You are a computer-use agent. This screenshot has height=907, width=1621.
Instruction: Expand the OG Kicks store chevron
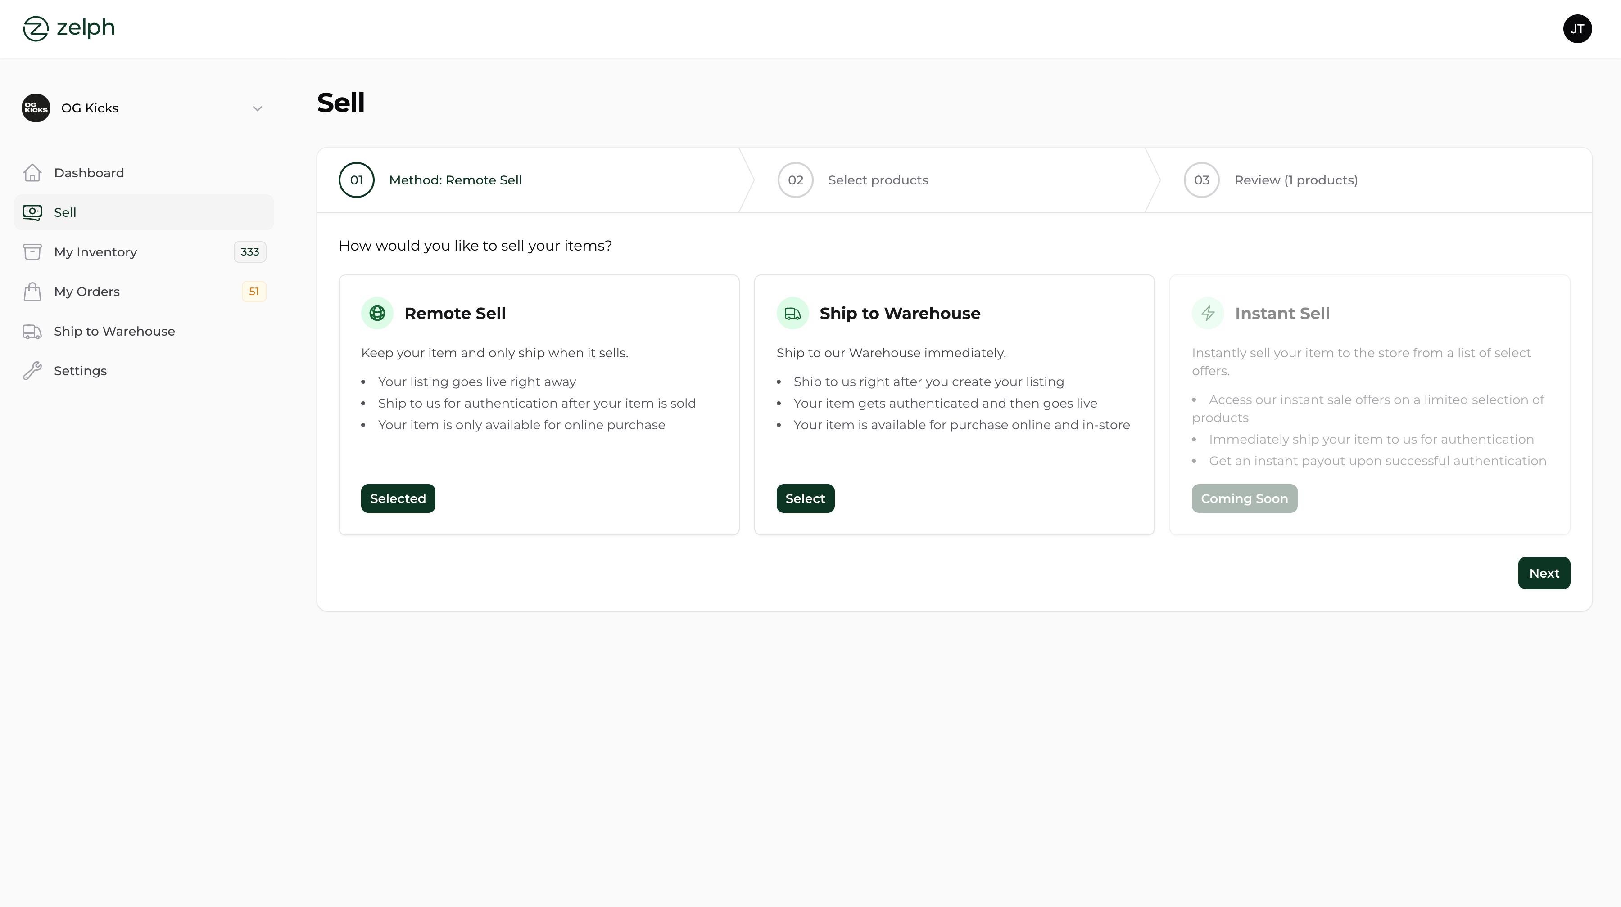[x=258, y=109]
